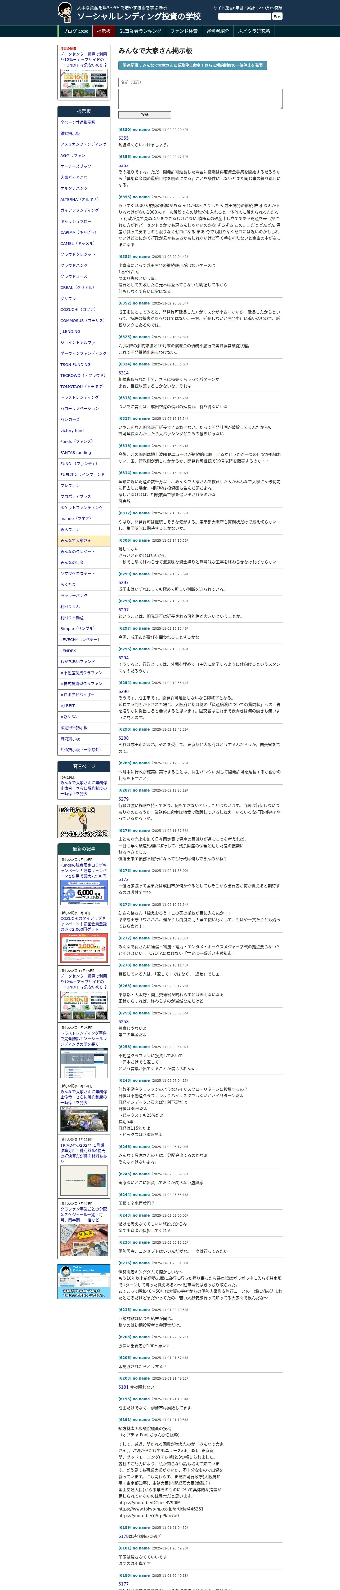Image resolution: width=340 pixels, height=1590 pixels.
Task: Click post number [6380]
Action: coord(125,130)
